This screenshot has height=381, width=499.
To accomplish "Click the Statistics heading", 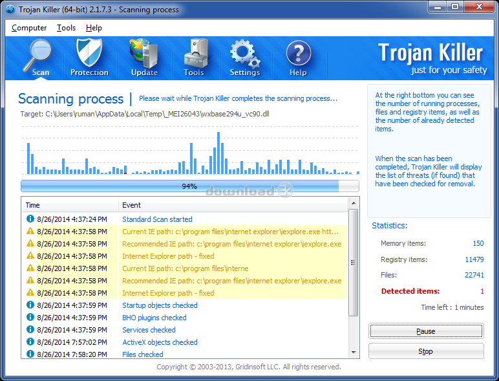I will [390, 226].
